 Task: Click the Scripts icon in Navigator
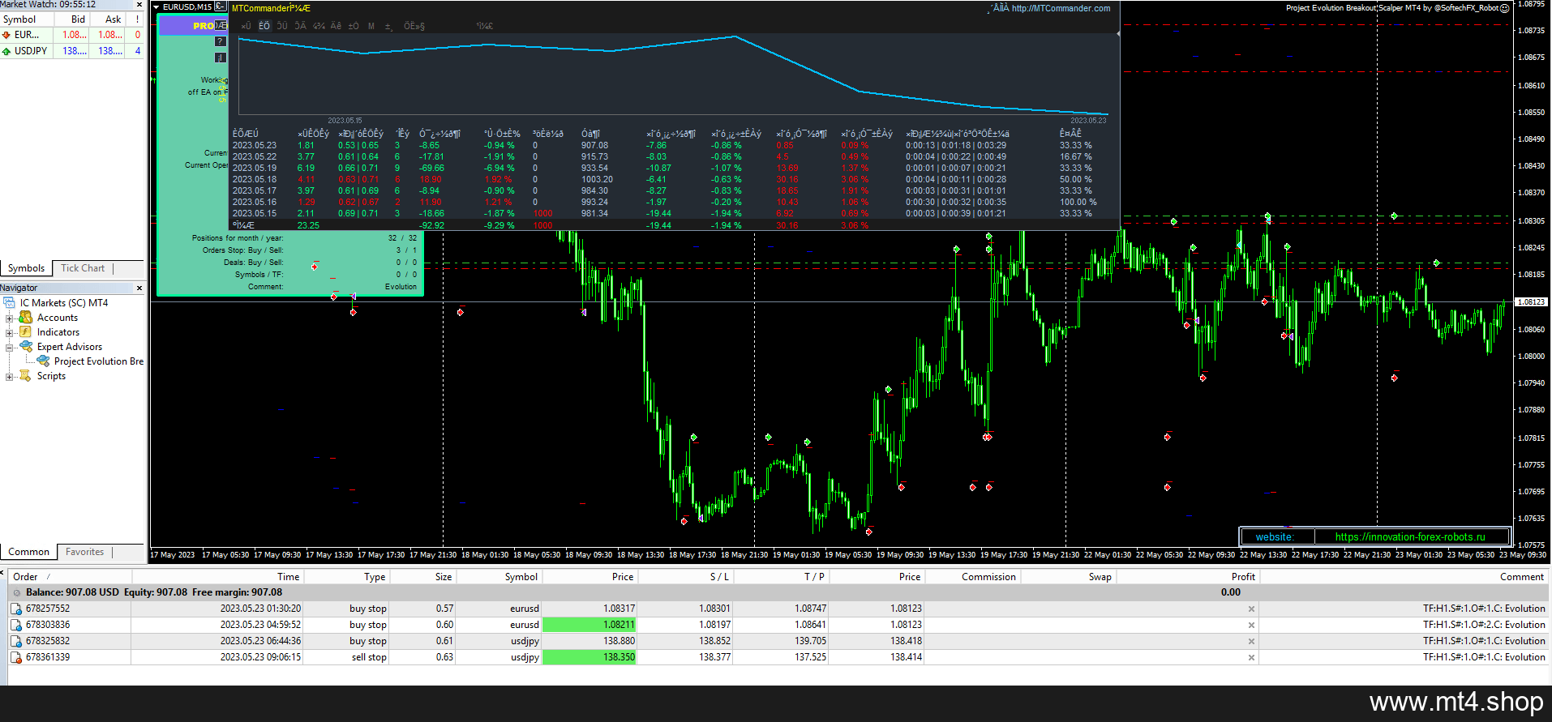point(26,375)
